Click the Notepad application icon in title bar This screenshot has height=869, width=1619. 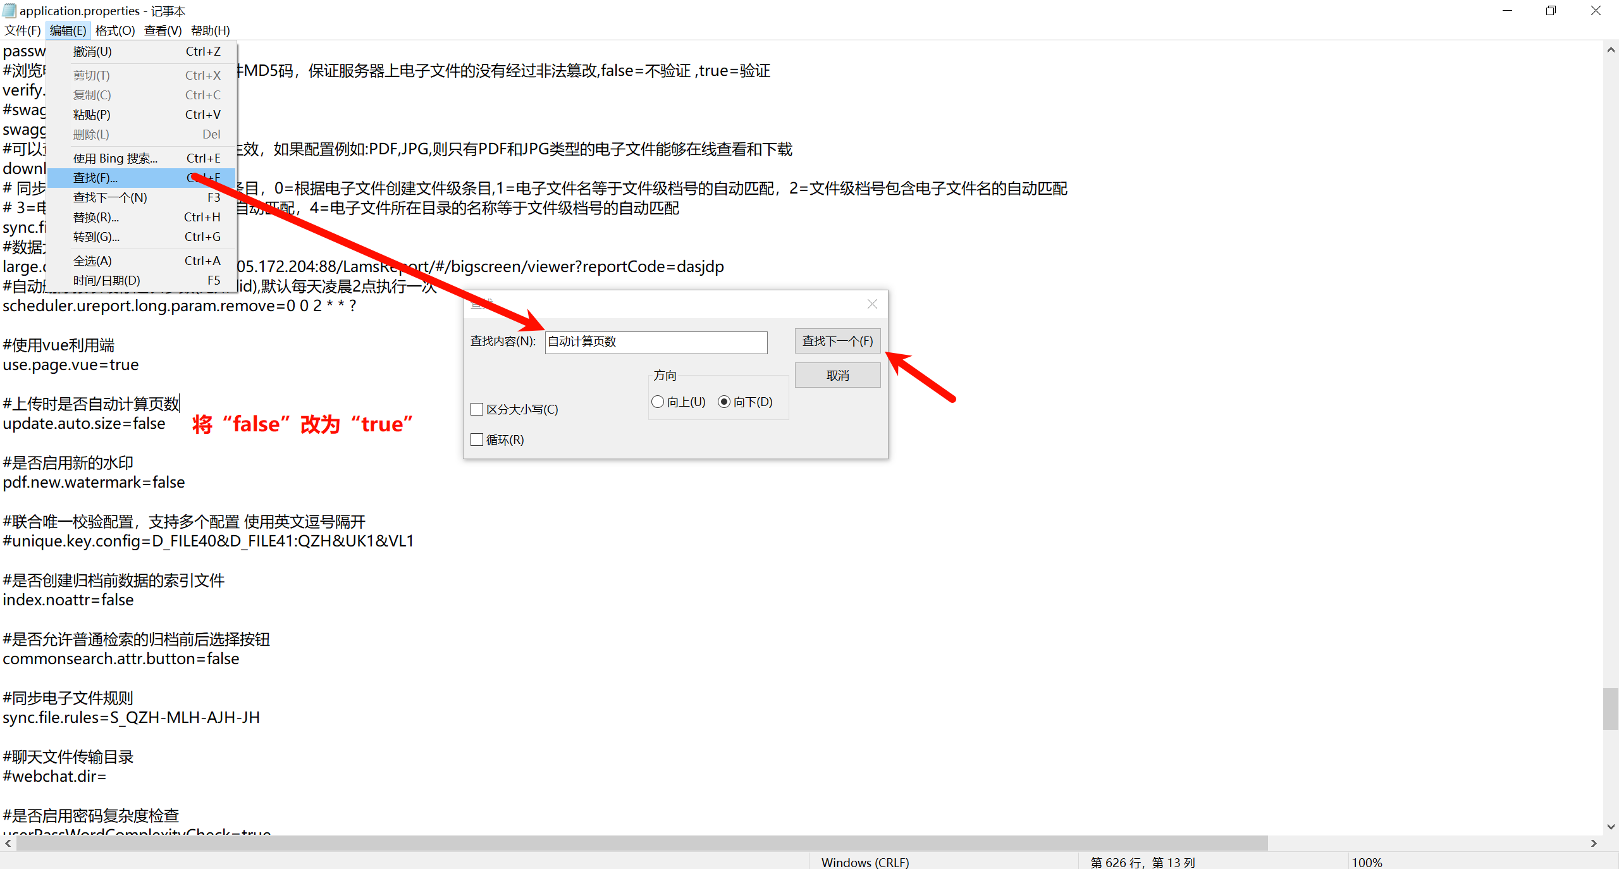[9, 11]
